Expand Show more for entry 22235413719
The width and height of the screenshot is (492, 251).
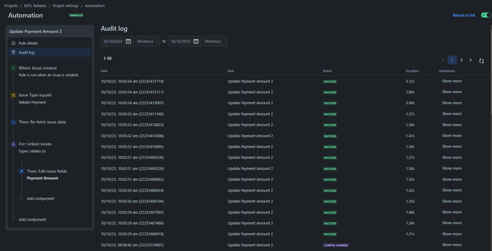(x=452, y=81)
